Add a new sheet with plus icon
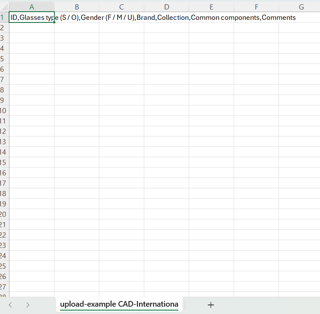320x314 pixels. tap(211, 305)
